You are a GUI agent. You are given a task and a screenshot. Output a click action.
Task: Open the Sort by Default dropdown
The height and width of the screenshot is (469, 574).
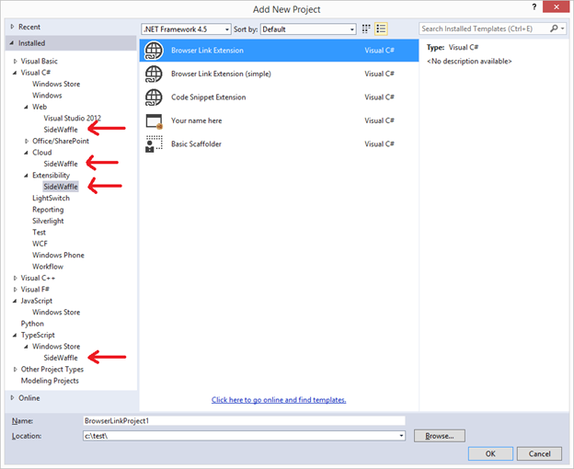click(308, 29)
